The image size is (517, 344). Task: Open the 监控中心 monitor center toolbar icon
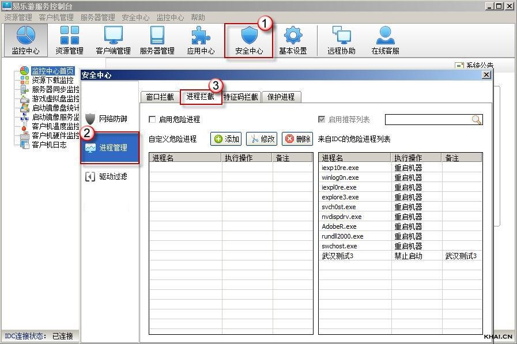click(25, 40)
